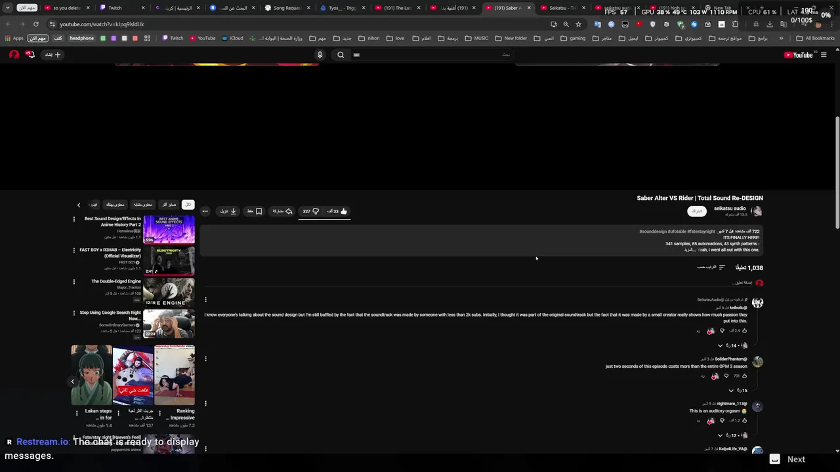Screen dimensions: 840x472
Task: Open menu for Best Sound Design/Effects video
Action: [x=73, y=220]
